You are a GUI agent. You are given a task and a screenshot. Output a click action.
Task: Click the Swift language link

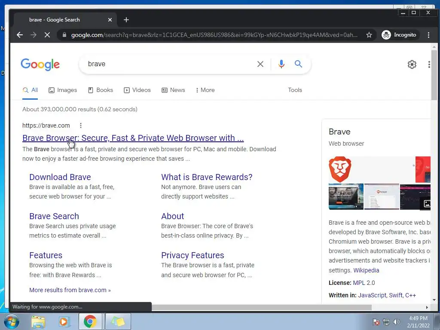396,295
